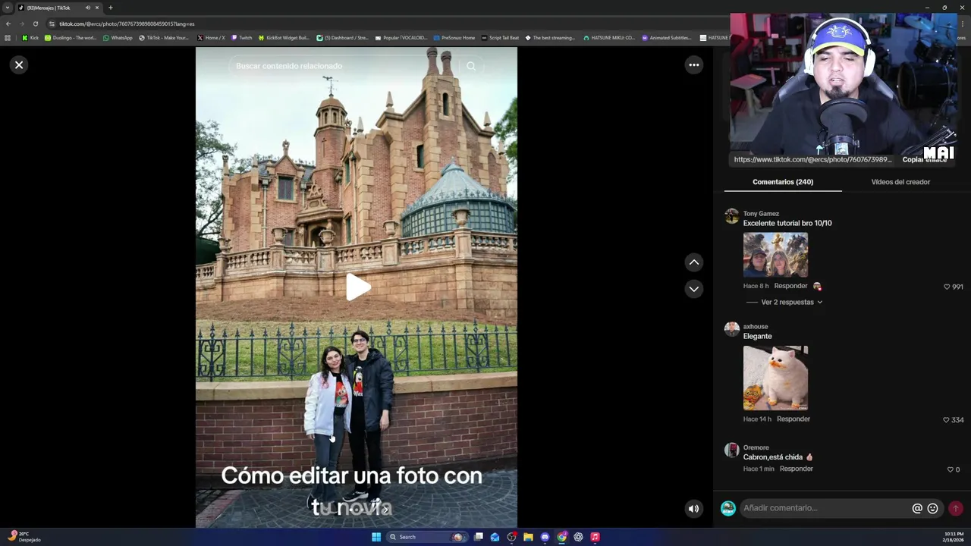
Task: Click the taskbar Search box
Action: [426, 537]
